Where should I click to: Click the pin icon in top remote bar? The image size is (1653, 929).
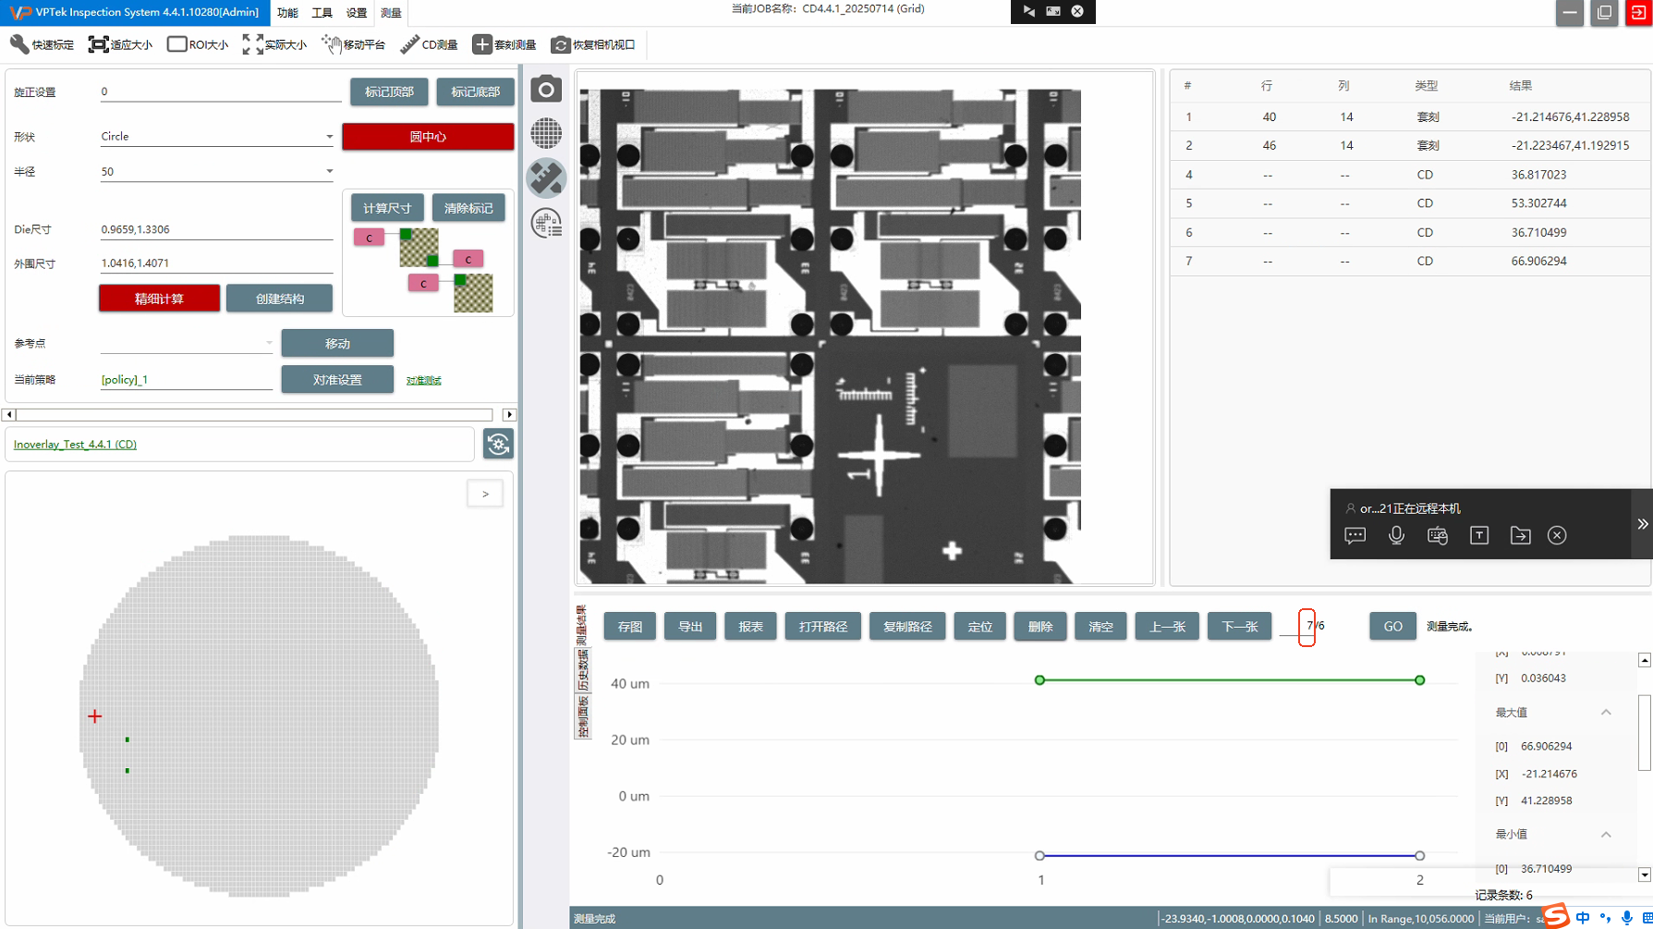(x=1028, y=11)
